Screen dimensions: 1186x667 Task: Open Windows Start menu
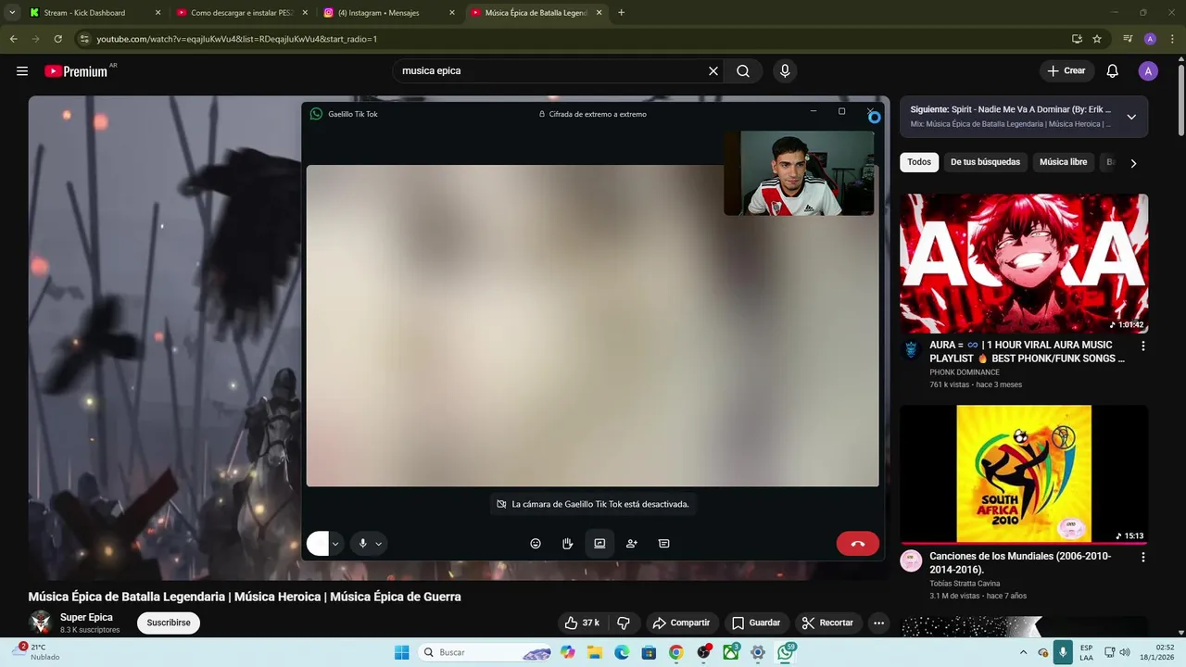[401, 652]
